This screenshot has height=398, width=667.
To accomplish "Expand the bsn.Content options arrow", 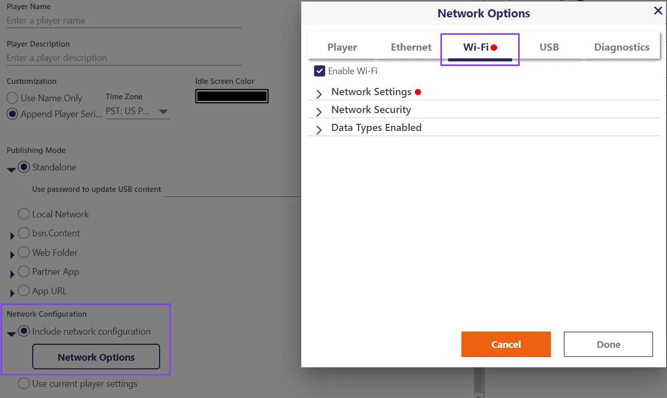I will click(12, 236).
